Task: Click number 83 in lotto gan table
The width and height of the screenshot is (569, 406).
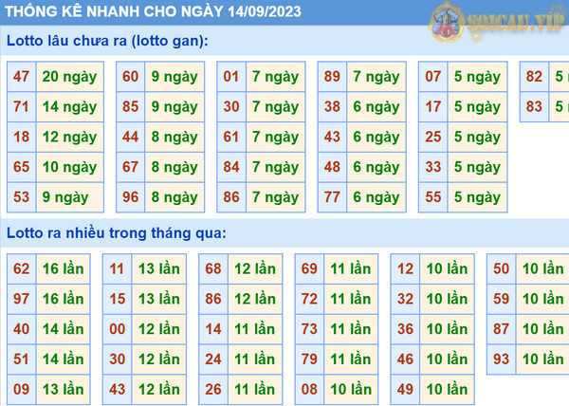Action: 534,106
